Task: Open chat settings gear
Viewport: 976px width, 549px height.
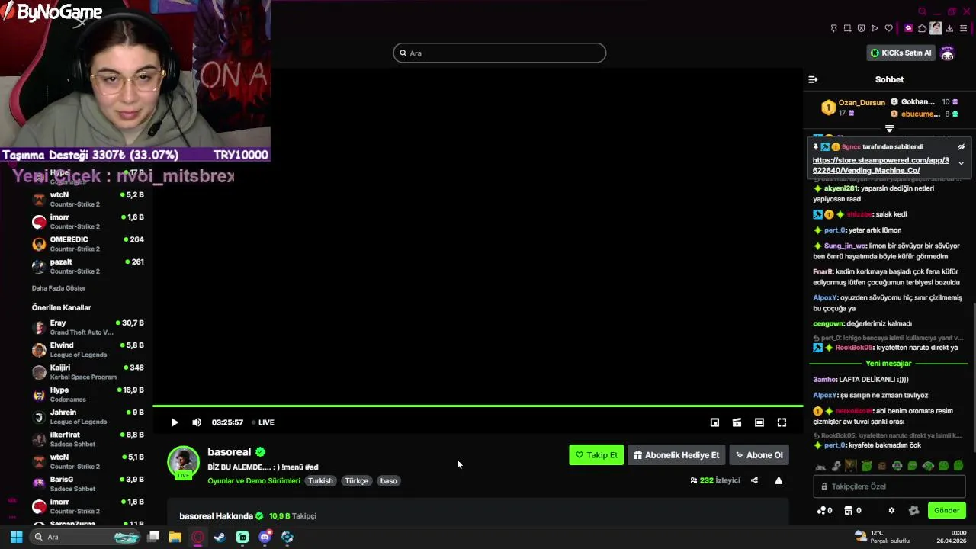Action: (891, 510)
